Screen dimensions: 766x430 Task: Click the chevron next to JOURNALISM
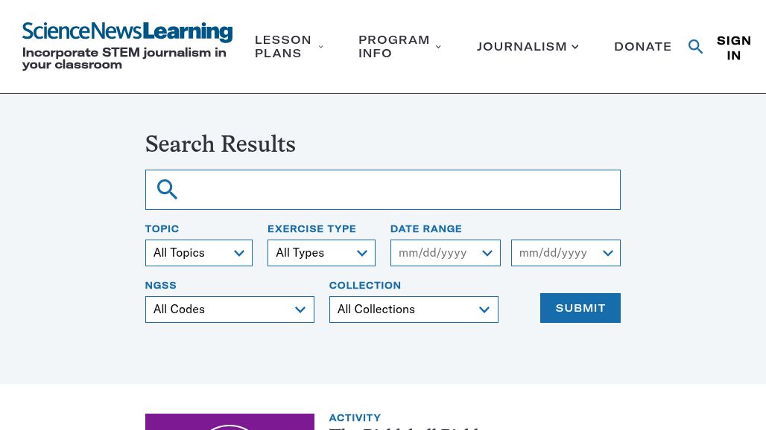click(x=575, y=46)
